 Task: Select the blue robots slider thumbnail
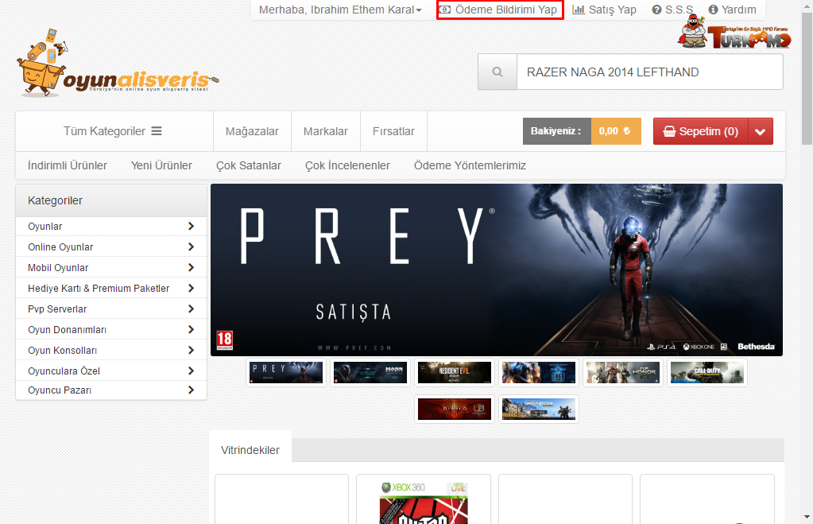[x=539, y=372]
